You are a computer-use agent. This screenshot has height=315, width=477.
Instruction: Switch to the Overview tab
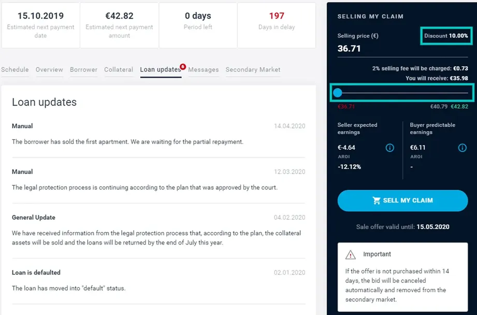pyautogui.click(x=49, y=70)
